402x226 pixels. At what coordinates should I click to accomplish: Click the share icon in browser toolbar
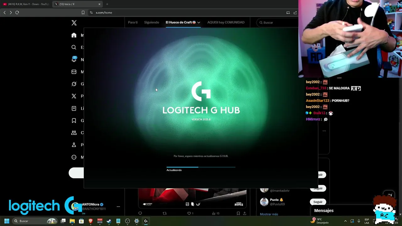point(295,13)
